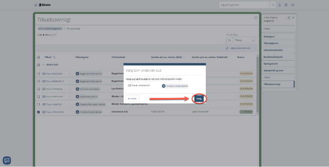
Task: Click the Virksomhed column header
Action: pyautogui.click(x=118, y=57)
